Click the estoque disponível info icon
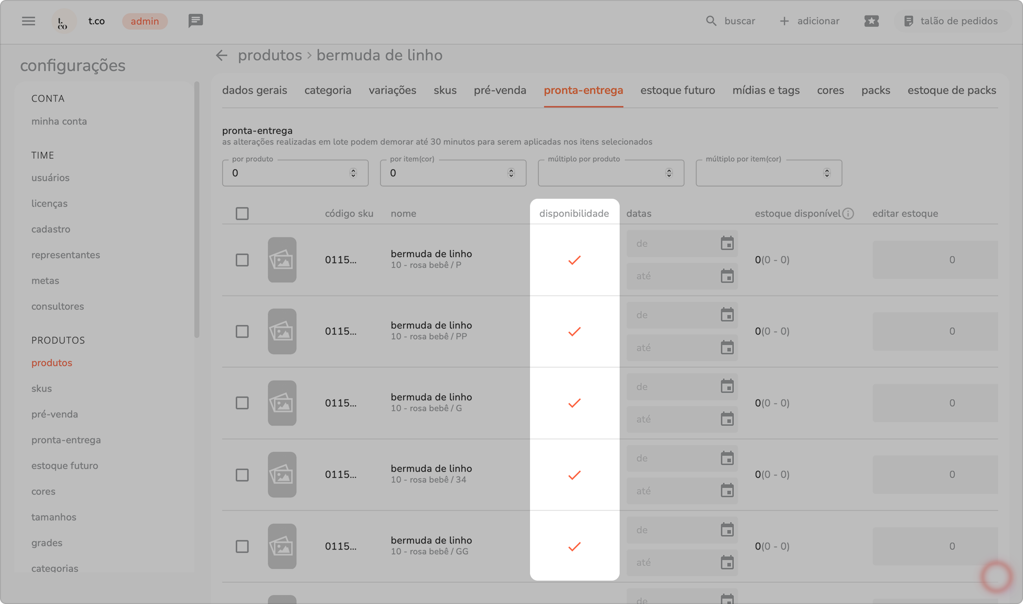This screenshot has width=1023, height=604. (x=848, y=213)
